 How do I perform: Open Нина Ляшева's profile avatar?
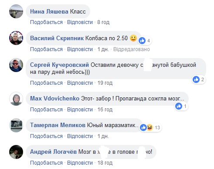(x=16, y=11)
